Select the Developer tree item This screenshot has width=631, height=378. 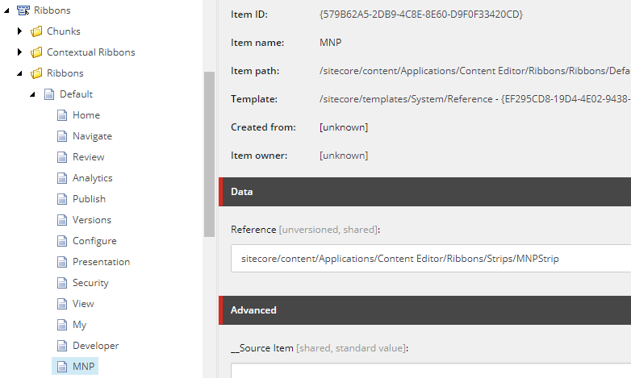(x=96, y=346)
